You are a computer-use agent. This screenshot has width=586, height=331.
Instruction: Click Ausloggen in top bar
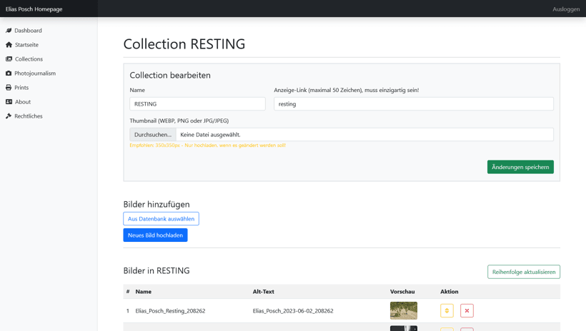tap(565, 9)
